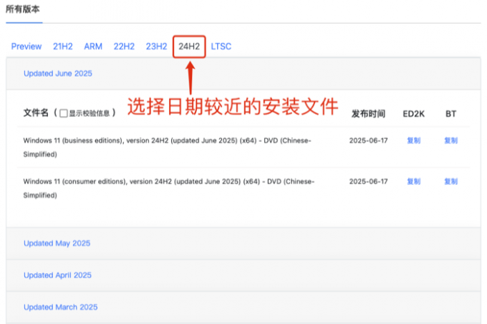The image size is (487, 324).
Task: Copy BT link for consumer editions
Action: pyautogui.click(x=451, y=181)
